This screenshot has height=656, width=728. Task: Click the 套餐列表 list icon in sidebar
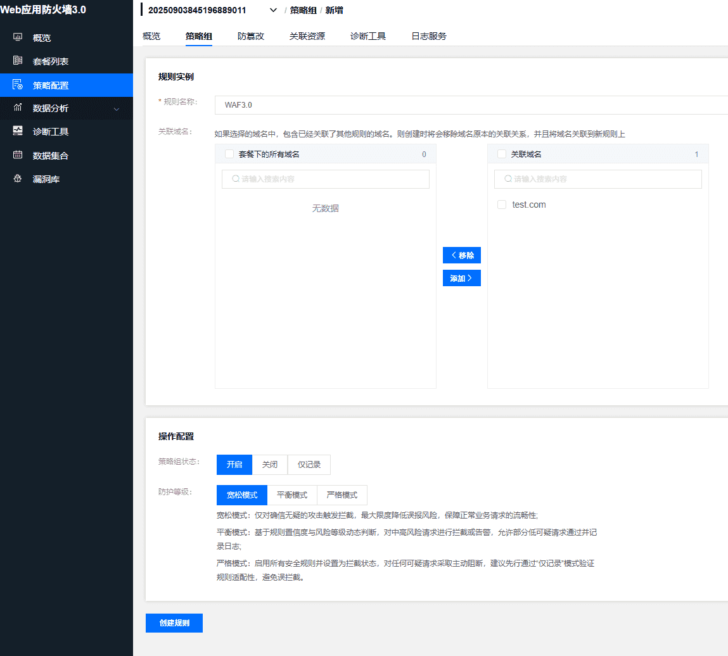point(18,61)
